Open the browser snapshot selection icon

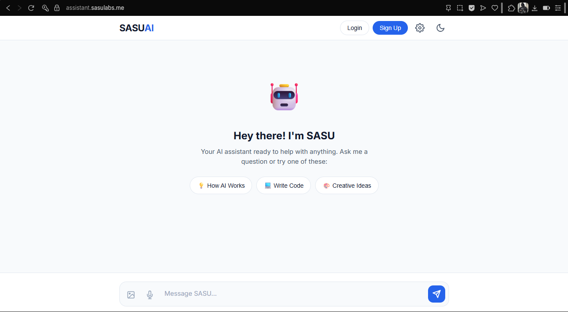(x=460, y=8)
